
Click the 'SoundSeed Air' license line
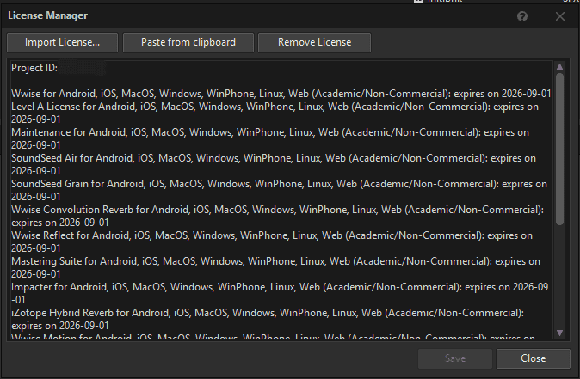point(274,165)
